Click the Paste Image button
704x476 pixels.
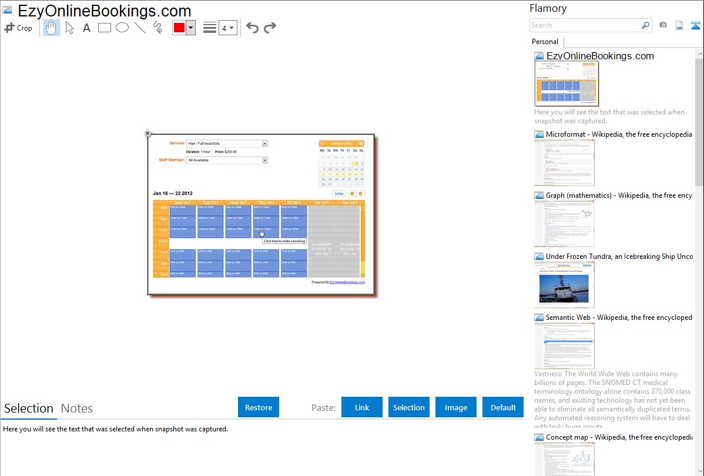(x=455, y=407)
